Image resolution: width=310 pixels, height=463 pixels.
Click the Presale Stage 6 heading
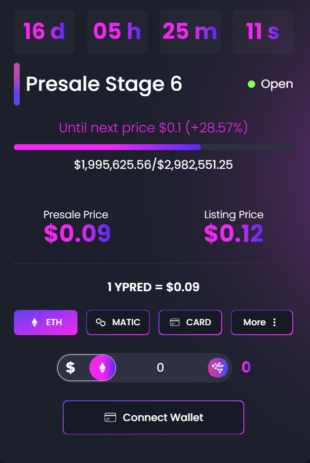tap(104, 84)
